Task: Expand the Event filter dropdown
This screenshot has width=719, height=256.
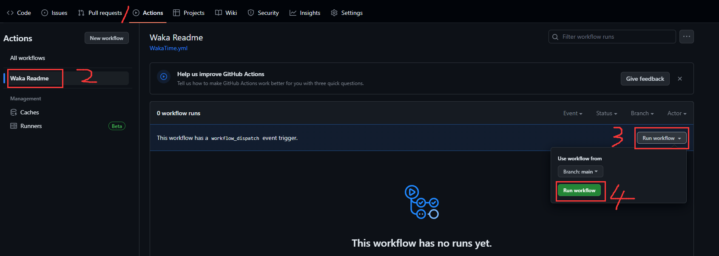Action: tap(573, 113)
